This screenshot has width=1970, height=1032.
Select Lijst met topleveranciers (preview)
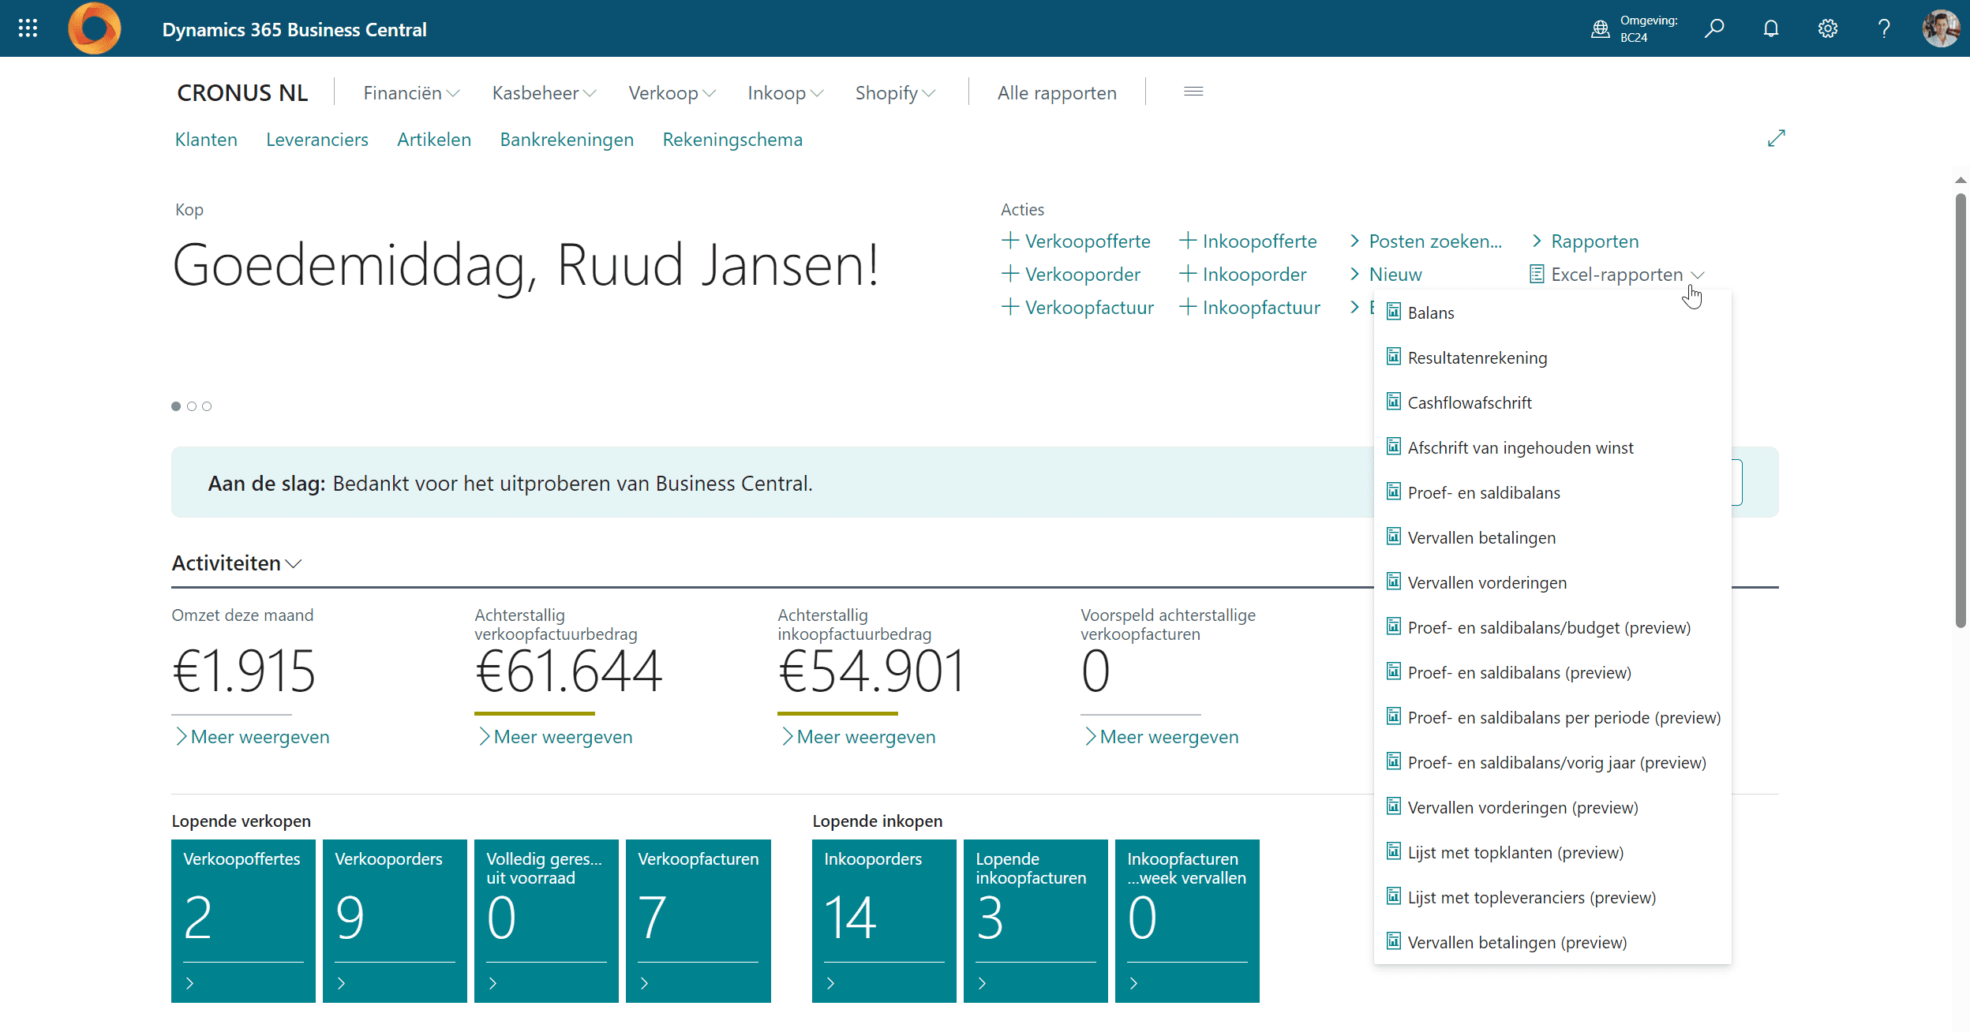pyautogui.click(x=1552, y=897)
